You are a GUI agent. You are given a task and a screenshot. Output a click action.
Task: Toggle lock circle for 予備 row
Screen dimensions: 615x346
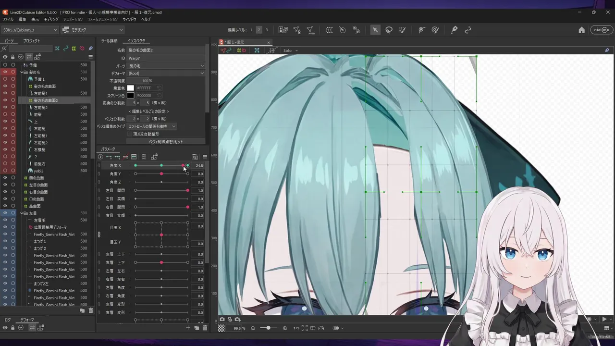click(13, 65)
